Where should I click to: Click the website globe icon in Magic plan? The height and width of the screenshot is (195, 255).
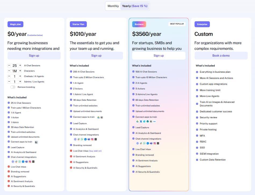point(13,162)
